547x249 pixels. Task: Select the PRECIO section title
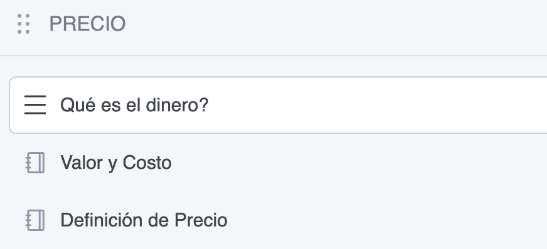pyautogui.click(x=87, y=24)
